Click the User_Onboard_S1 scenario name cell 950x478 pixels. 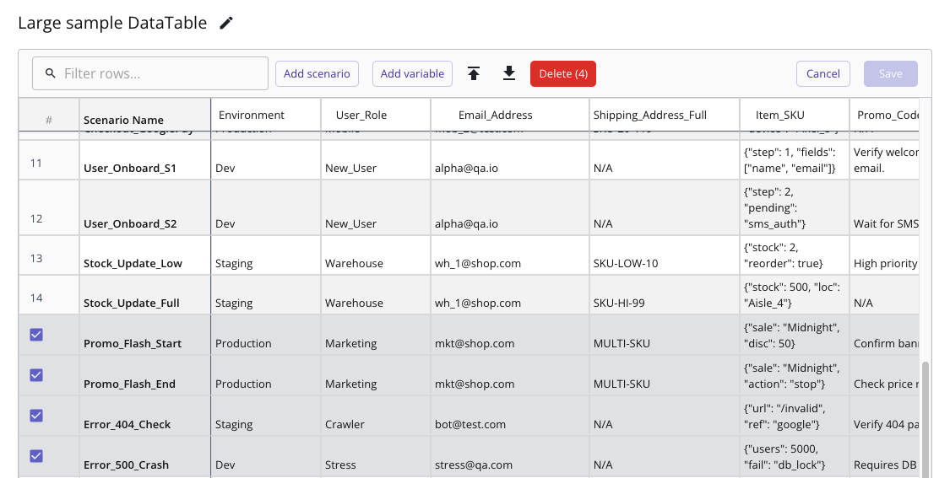[x=130, y=168]
